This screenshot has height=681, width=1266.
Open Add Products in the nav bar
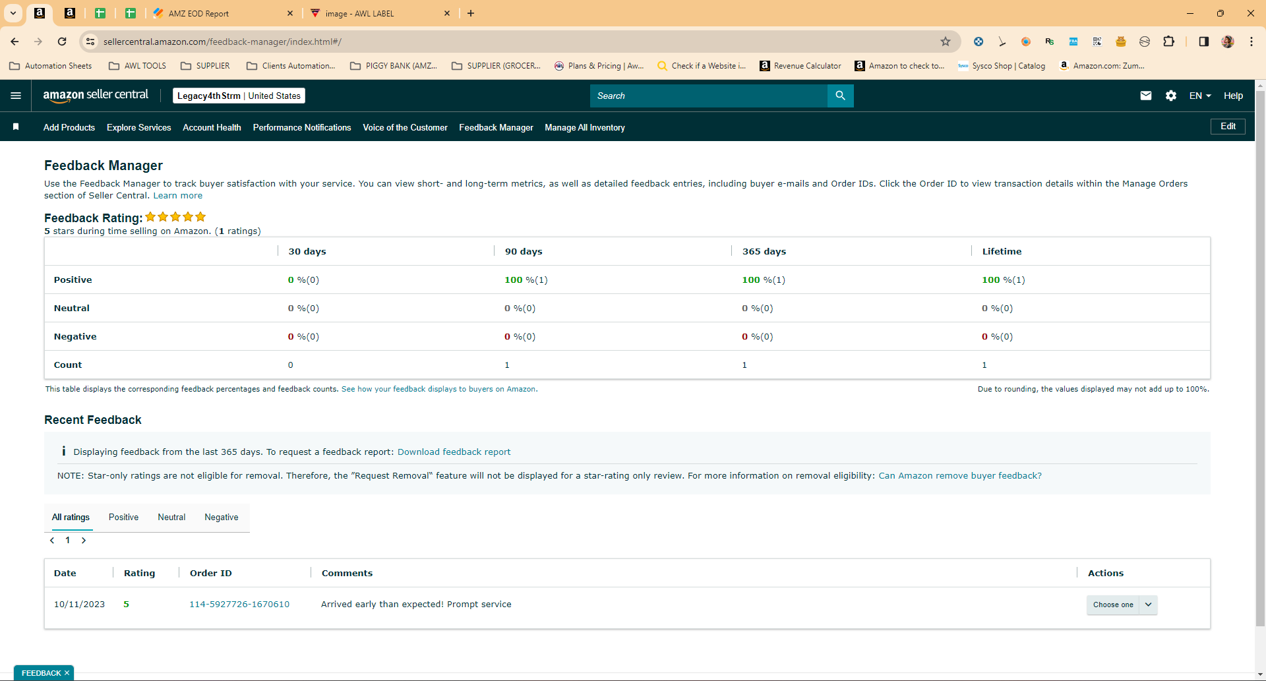coord(69,127)
